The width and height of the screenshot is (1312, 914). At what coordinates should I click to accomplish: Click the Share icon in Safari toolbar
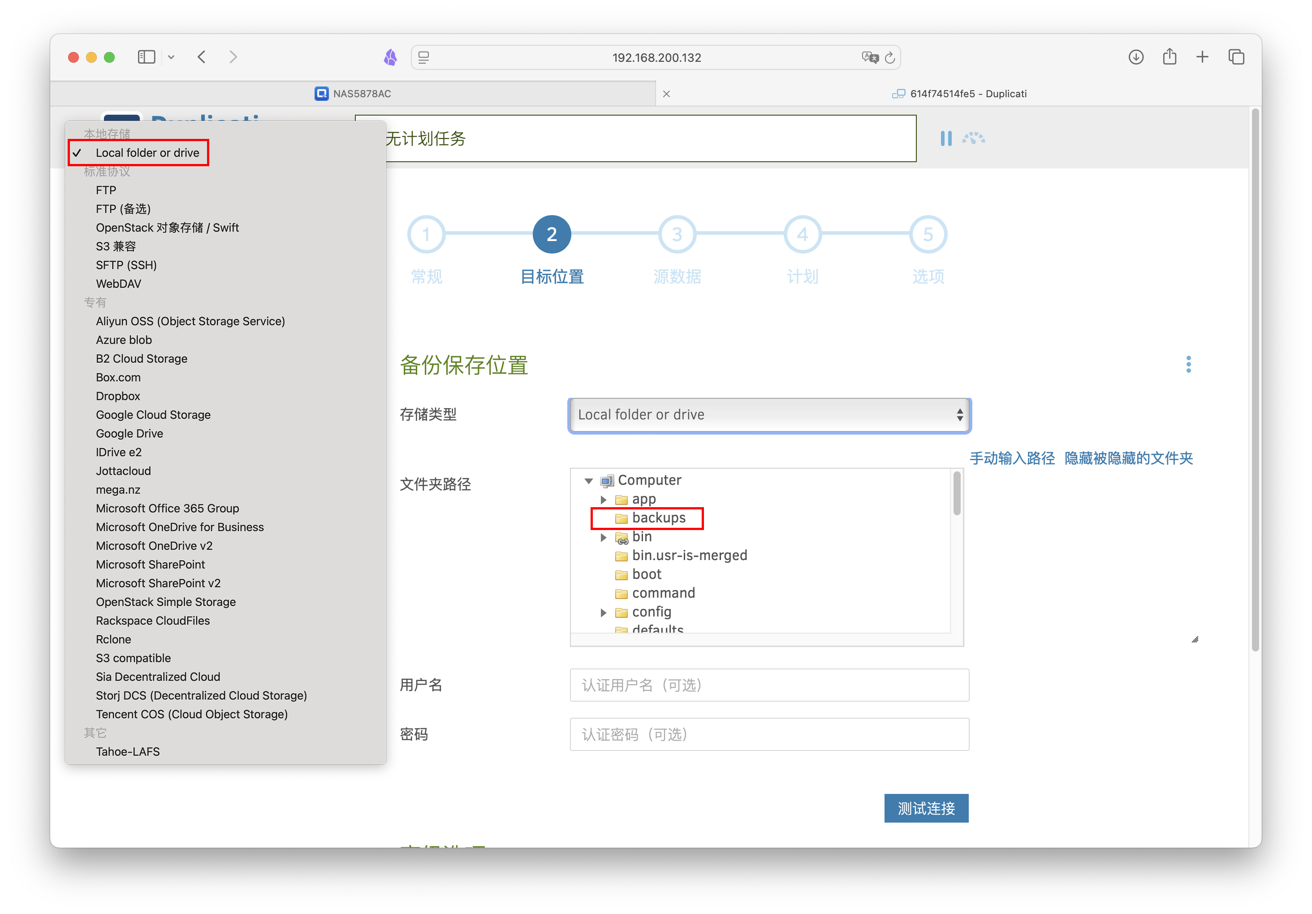[x=1170, y=56]
